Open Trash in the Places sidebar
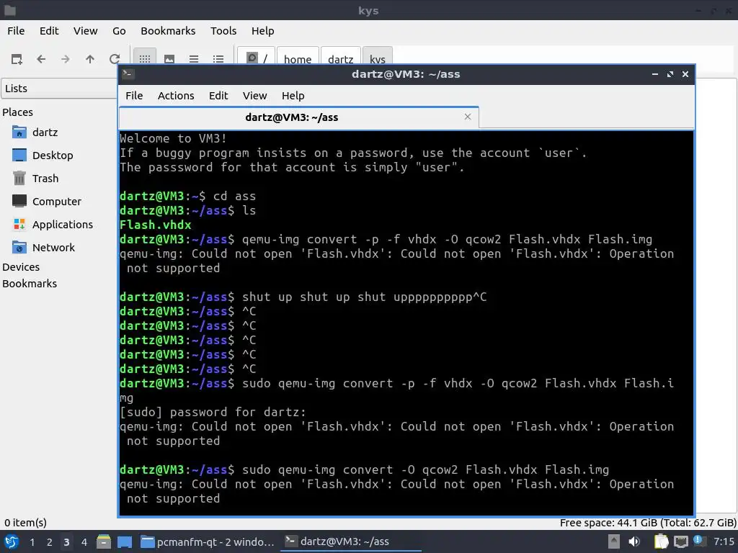Image resolution: width=738 pixels, height=553 pixels. coord(45,179)
